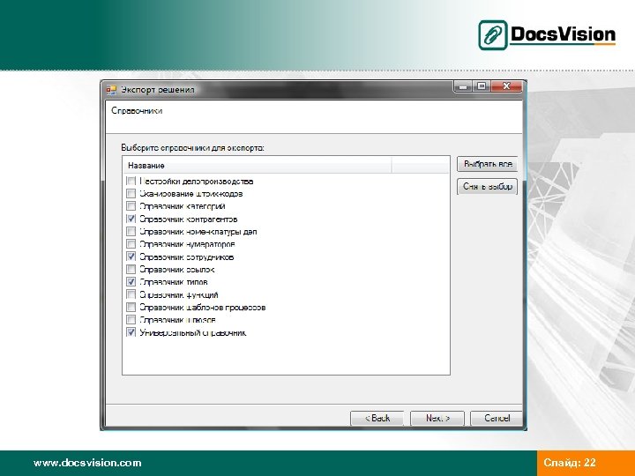Image resolution: width=635 pixels, height=476 pixels.
Task: Check the Справочник шлюзов checkbox
Action: click(131, 320)
